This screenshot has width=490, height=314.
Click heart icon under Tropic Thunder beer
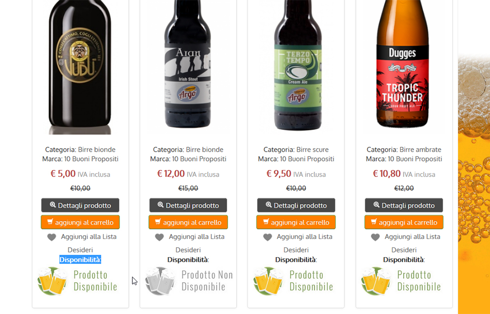[375, 237]
